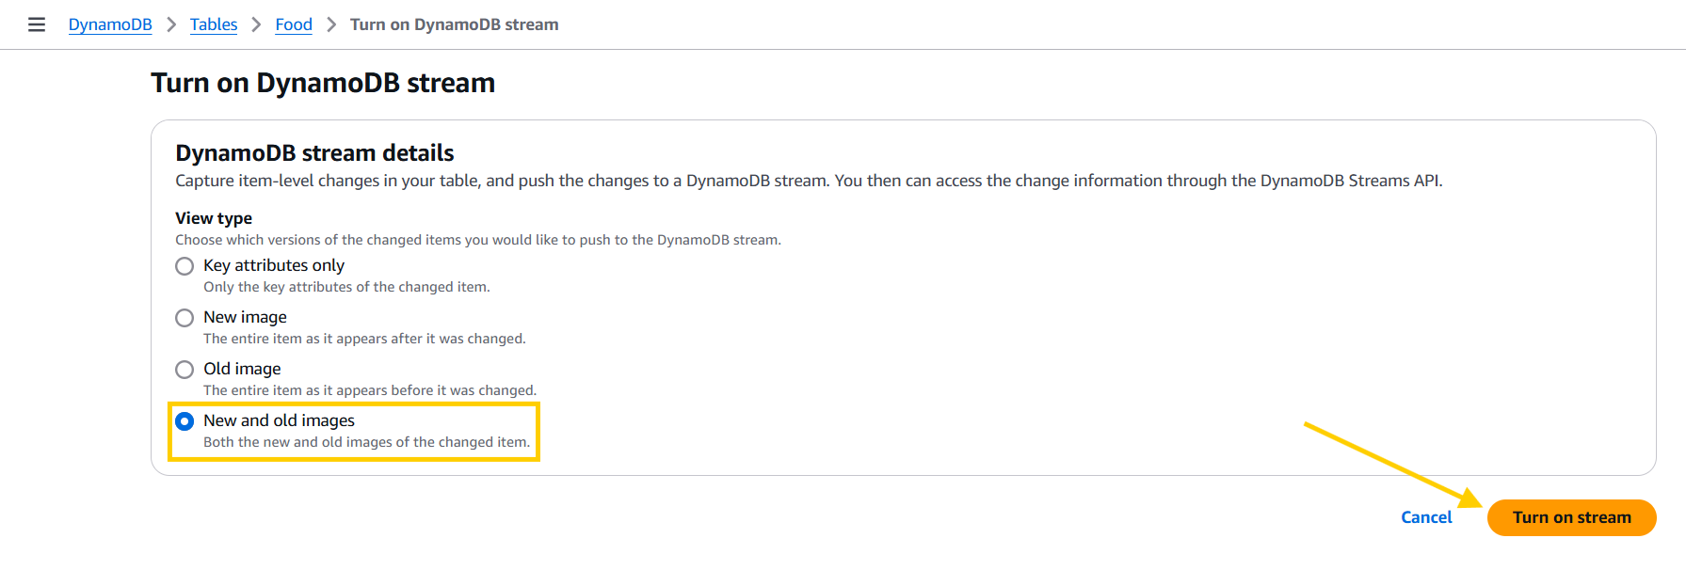This screenshot has width=1686, height=570.
Task: Open the hamburger navigation menu
Action: pyautogui.click(x=37, y=24)
